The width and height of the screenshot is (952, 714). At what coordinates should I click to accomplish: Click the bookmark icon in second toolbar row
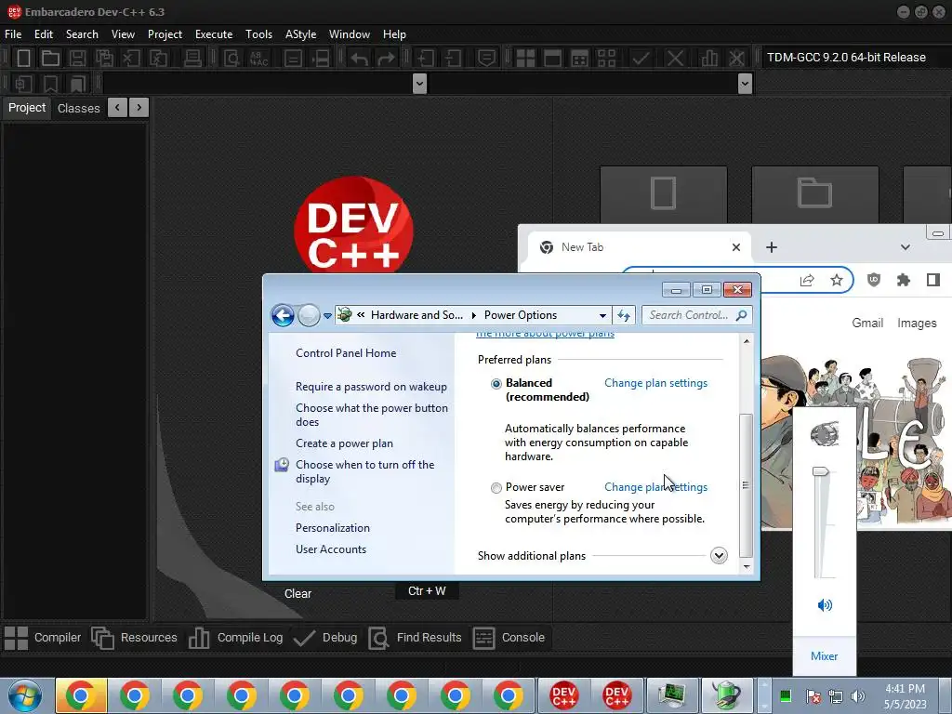click(x=50, y=83)
